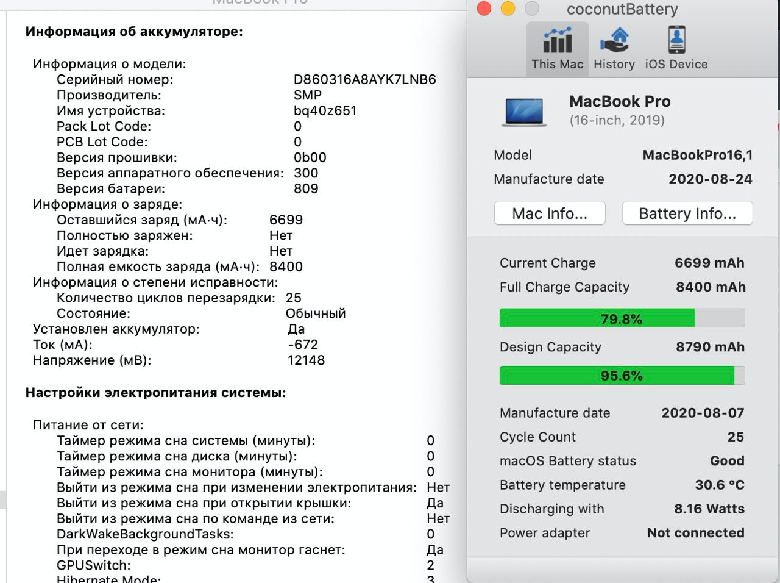
Task: Click full charge capacity 8400 in System Information
Action: pyautogui.click(x=286, y=266)
